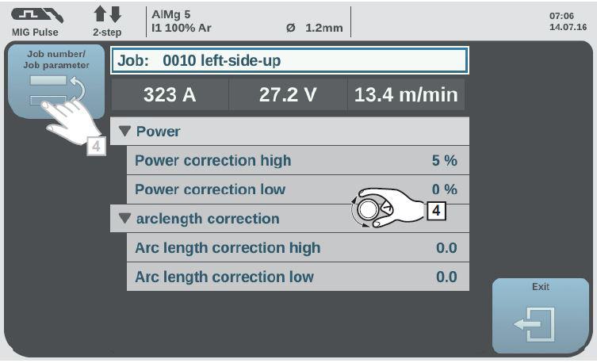Collapse the Power section triangle
The image size is (597, 363).
point(124,132)
